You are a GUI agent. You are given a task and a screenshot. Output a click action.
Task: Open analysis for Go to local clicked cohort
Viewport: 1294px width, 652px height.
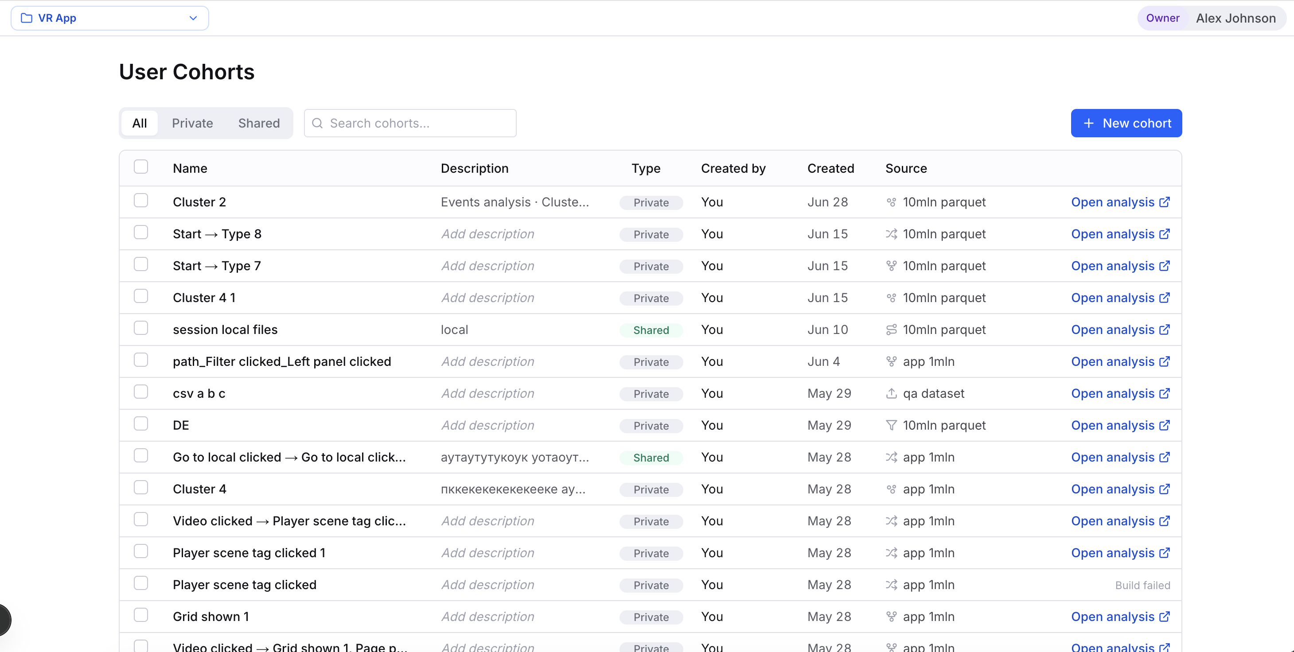[1120, 457]
